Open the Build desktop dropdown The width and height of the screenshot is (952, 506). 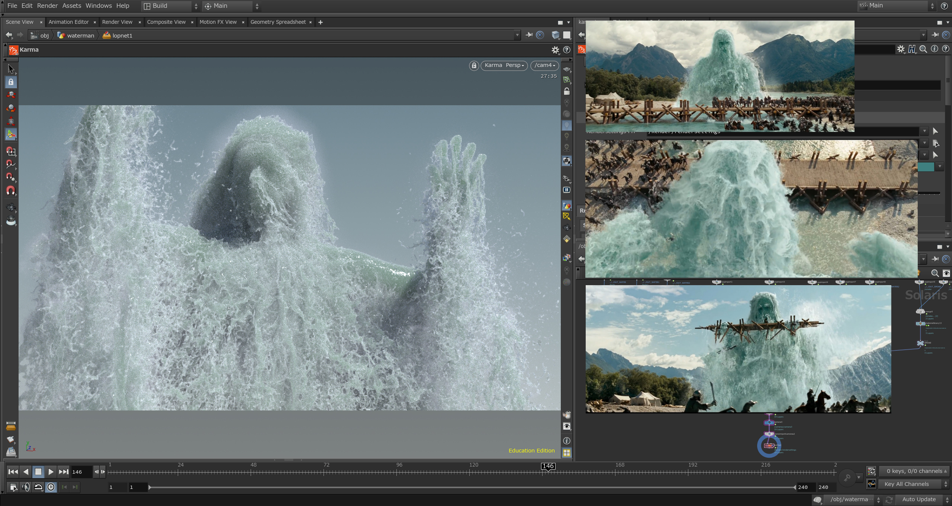pos(170,6)
